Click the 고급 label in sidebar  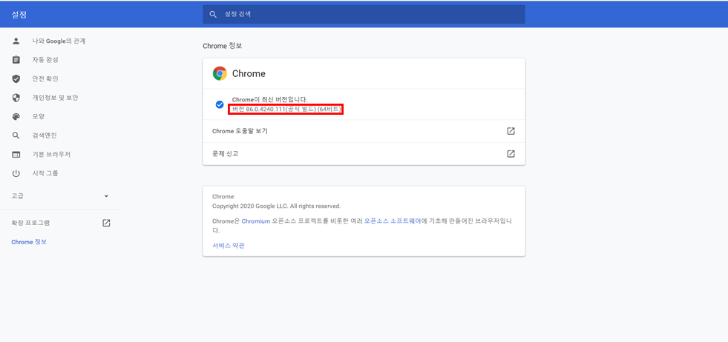click(17, 196)
